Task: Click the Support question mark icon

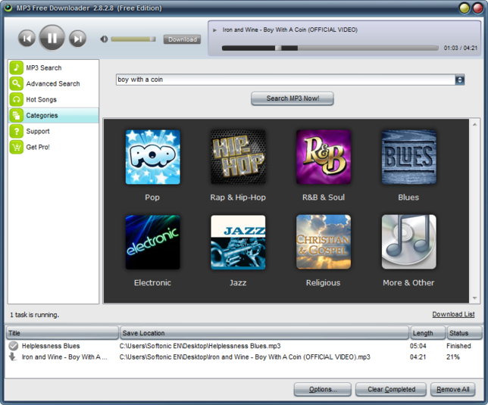Action: 16,131
